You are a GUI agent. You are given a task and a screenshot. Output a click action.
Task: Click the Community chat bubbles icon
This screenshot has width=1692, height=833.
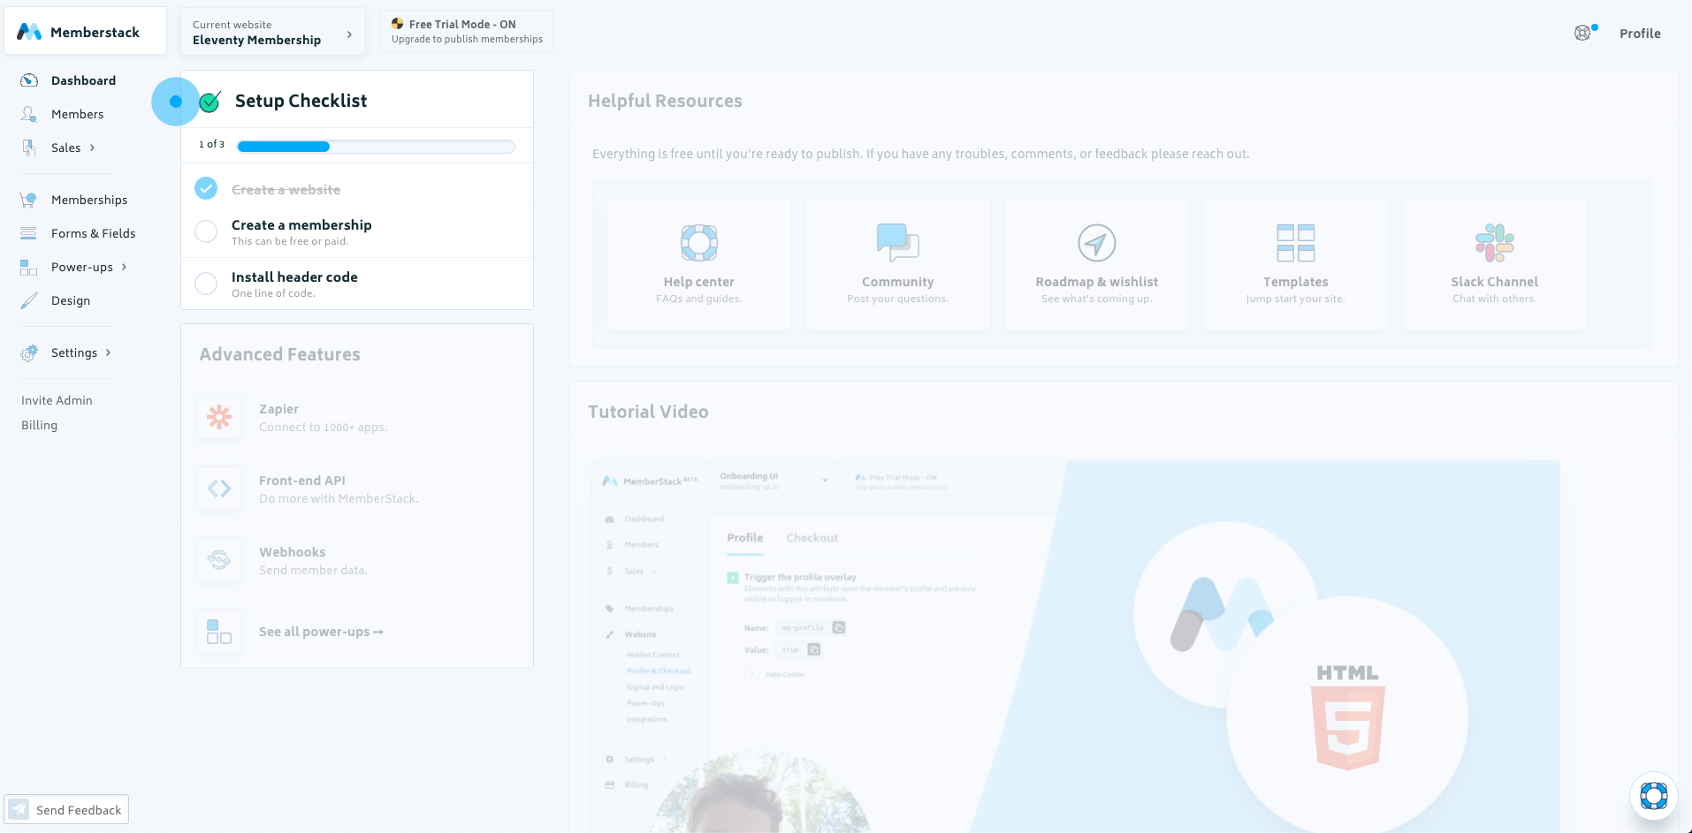pyautogui.click(x=898, y=242)
